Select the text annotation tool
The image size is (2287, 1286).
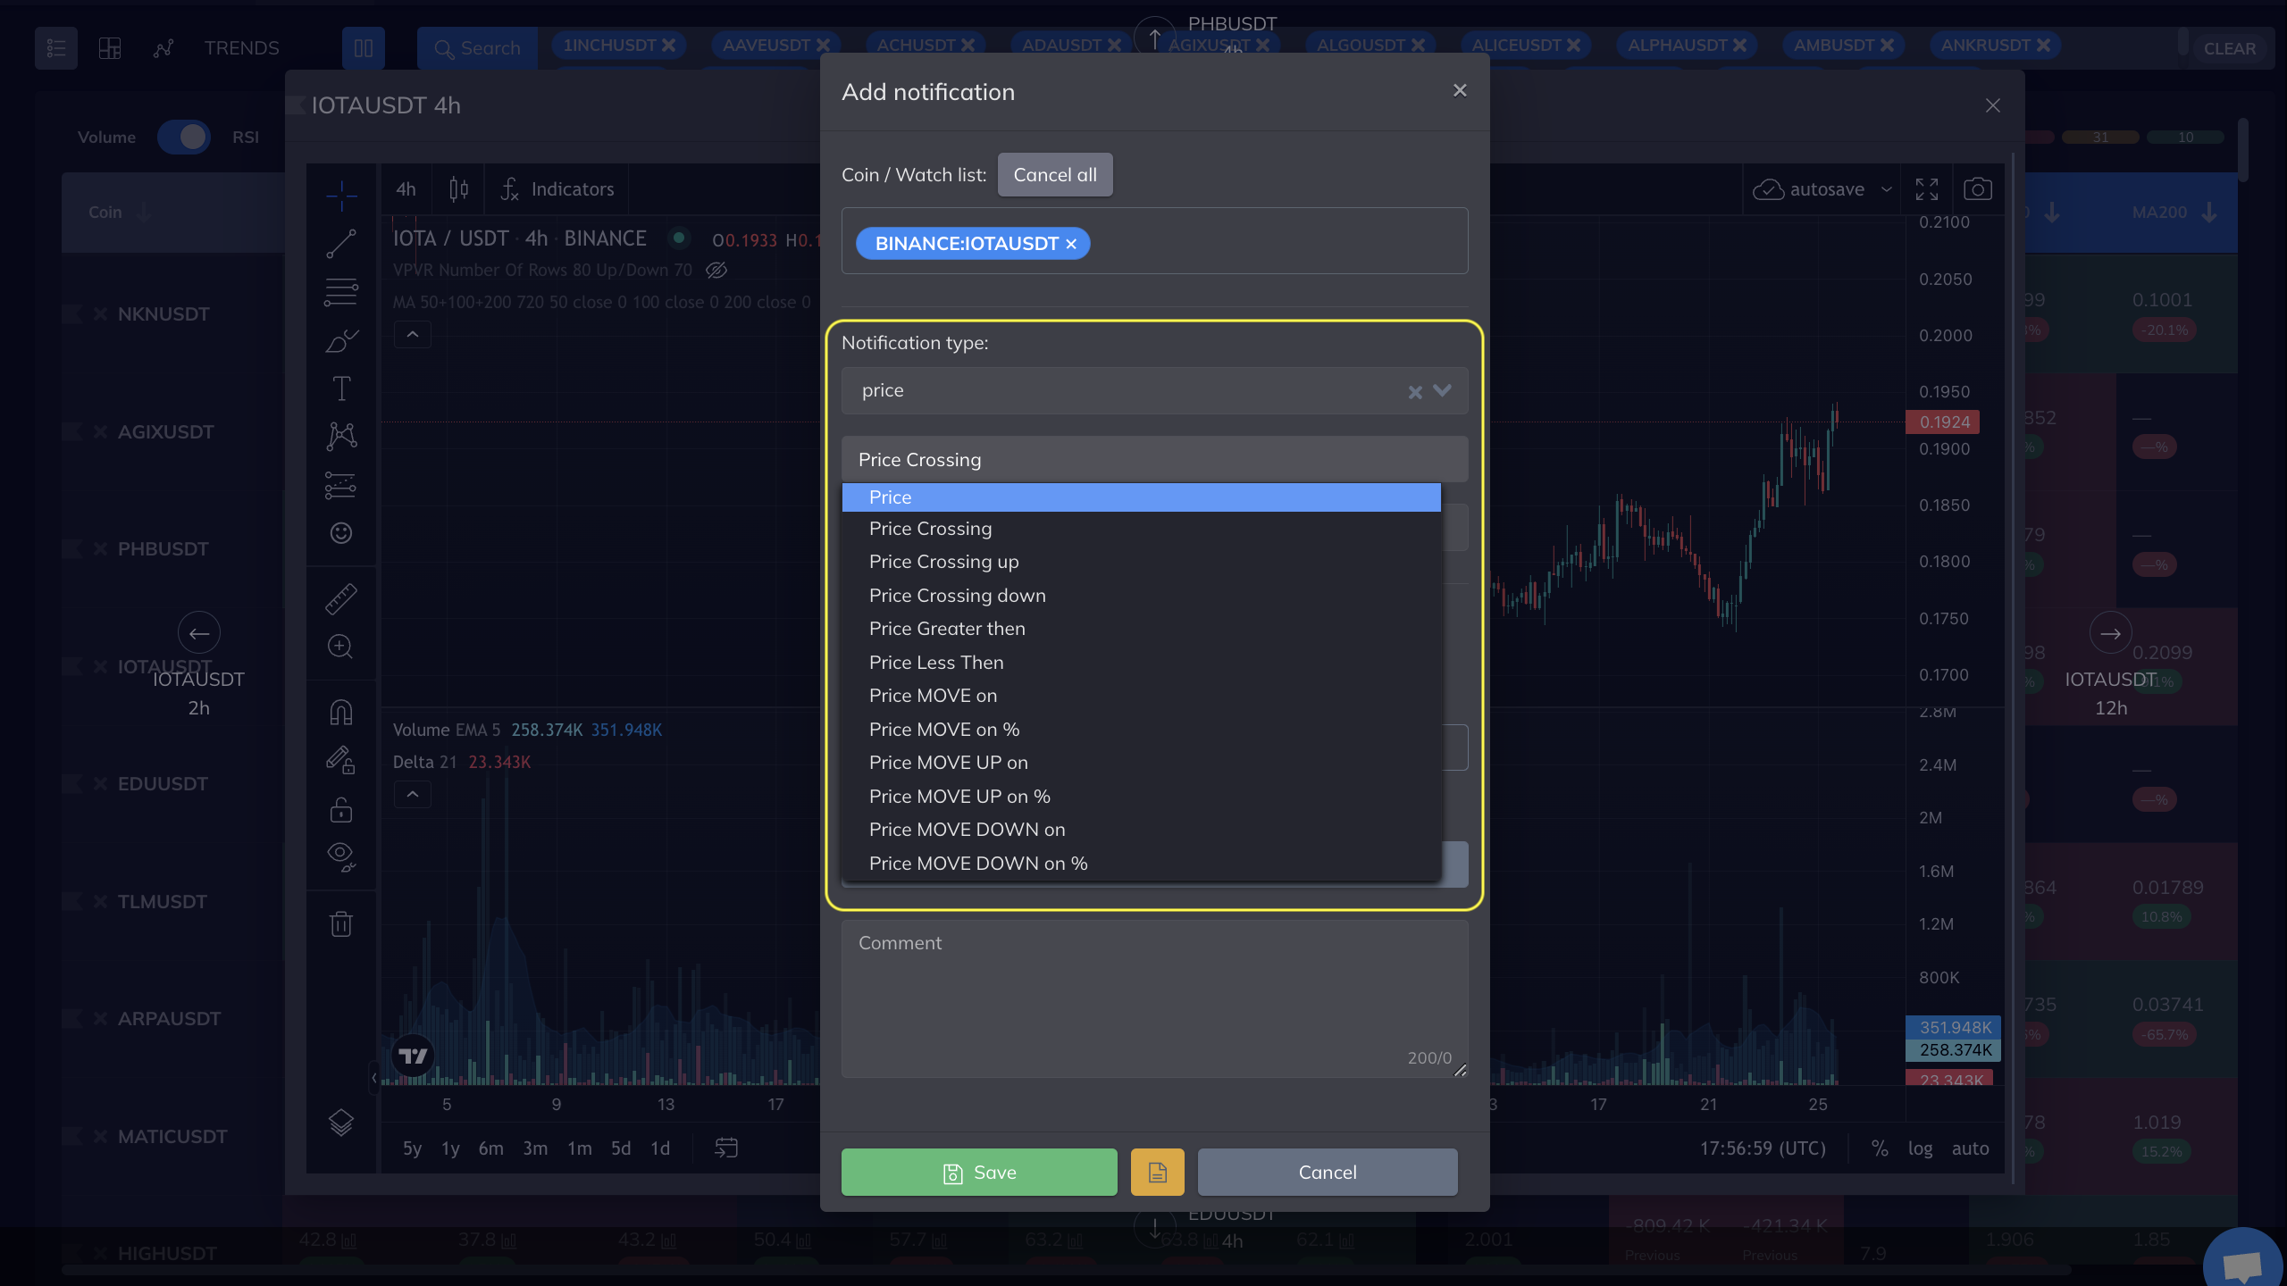point(341,388)
